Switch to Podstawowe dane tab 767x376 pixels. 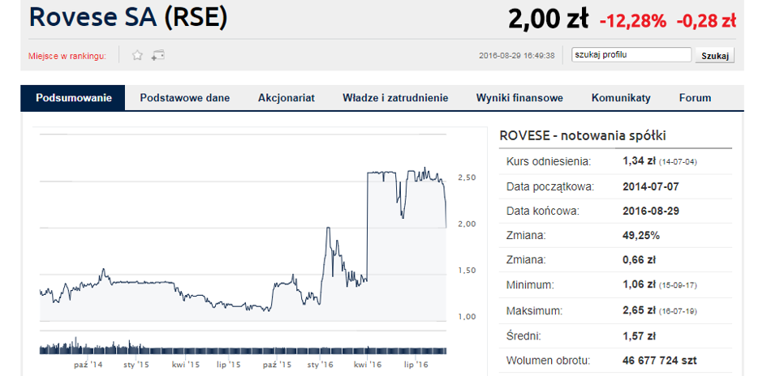[185, 98]
